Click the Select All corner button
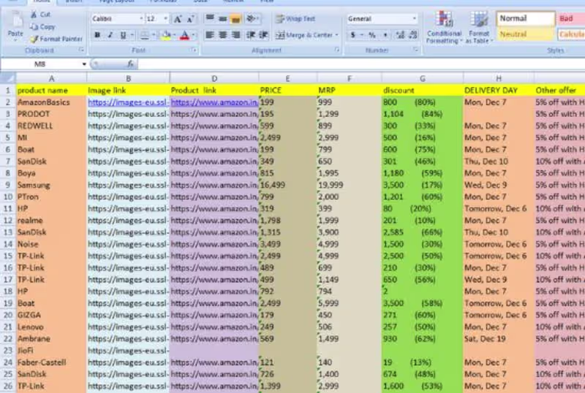Screen dimensions: 585x393 click(x=8, y=78)
